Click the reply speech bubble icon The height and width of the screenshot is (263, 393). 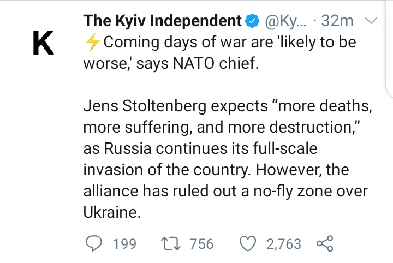coord(94,243)
